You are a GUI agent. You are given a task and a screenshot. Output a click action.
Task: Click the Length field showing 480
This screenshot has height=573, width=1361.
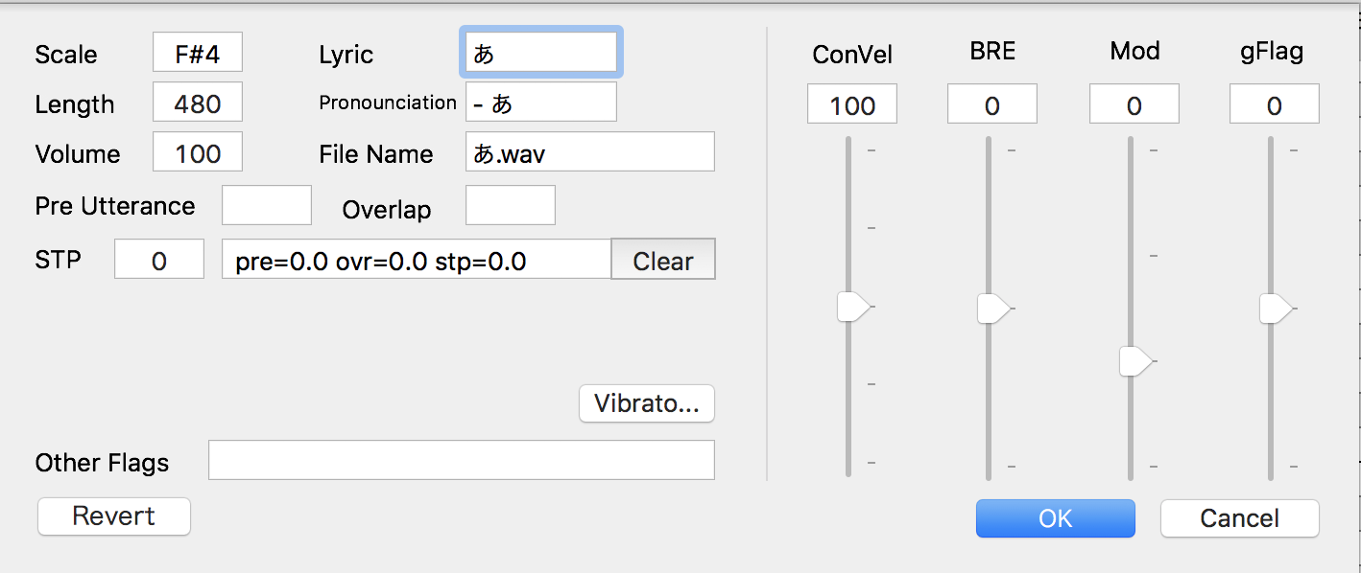(x=198, y=103)
